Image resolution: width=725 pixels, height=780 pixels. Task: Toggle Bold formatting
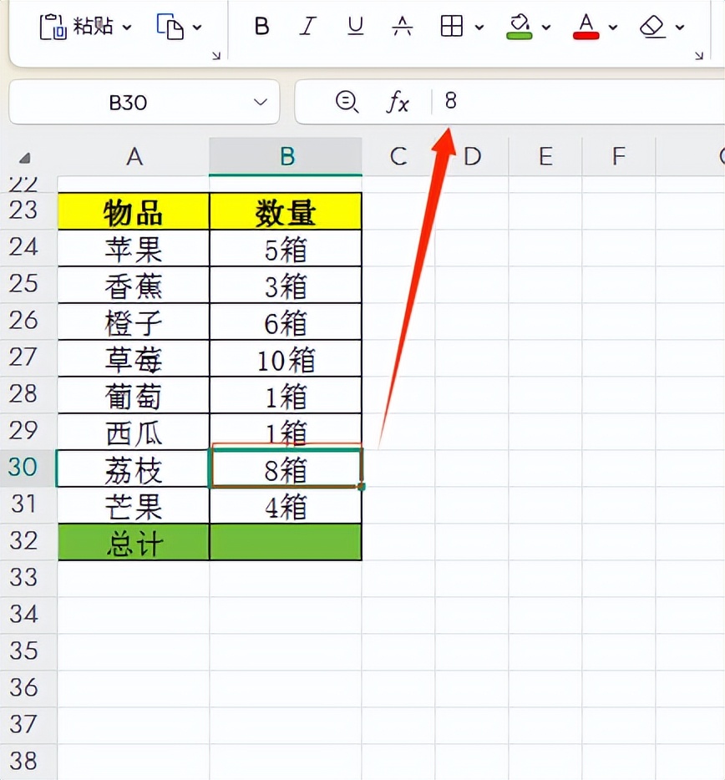tap(261, 26)
